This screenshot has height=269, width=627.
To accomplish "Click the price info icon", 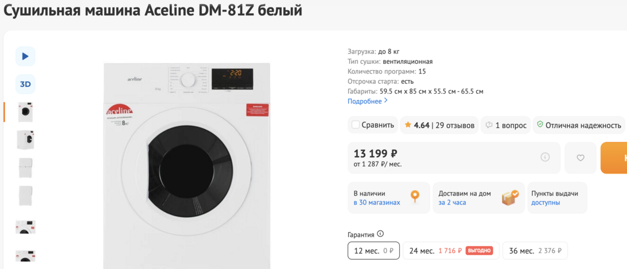I will pos(545,157).
